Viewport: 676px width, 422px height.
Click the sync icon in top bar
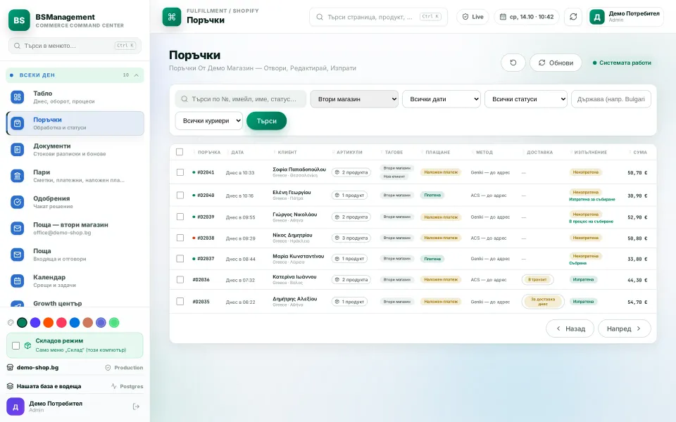pos(573,17)
